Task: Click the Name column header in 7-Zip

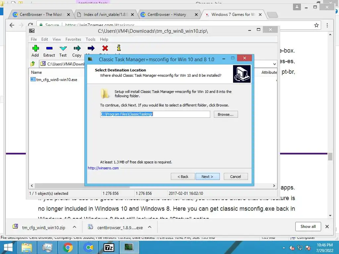Action: pos(36,72)
